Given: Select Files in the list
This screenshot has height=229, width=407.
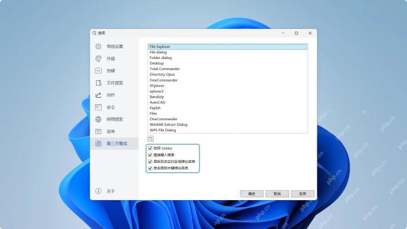Looking at the screenshot, I should [x=228, y=113].
